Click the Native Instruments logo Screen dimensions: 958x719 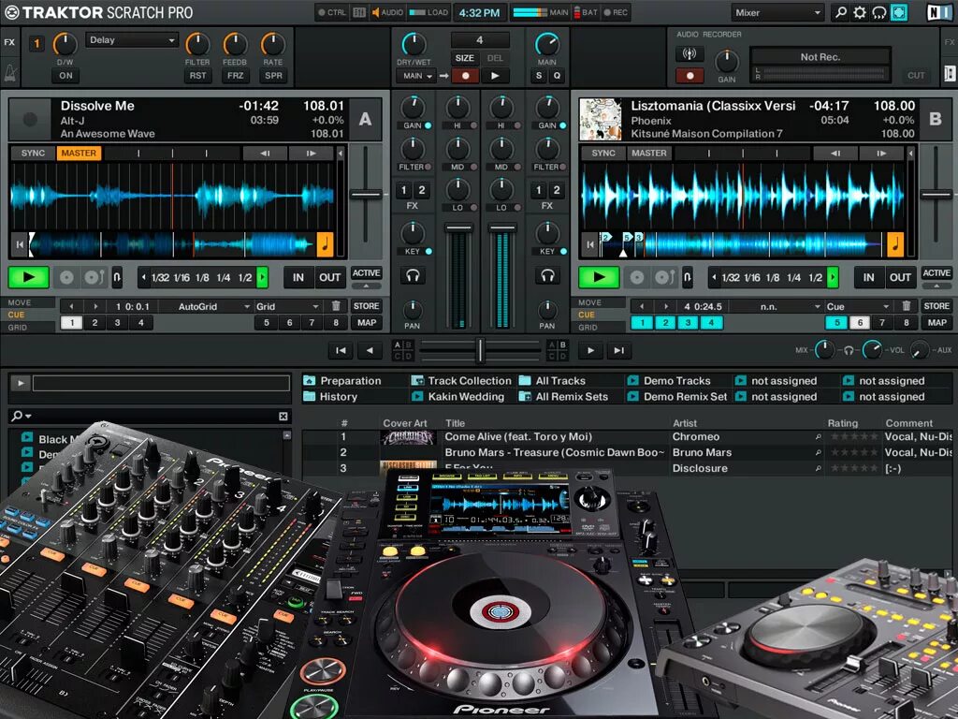[938, 12]
